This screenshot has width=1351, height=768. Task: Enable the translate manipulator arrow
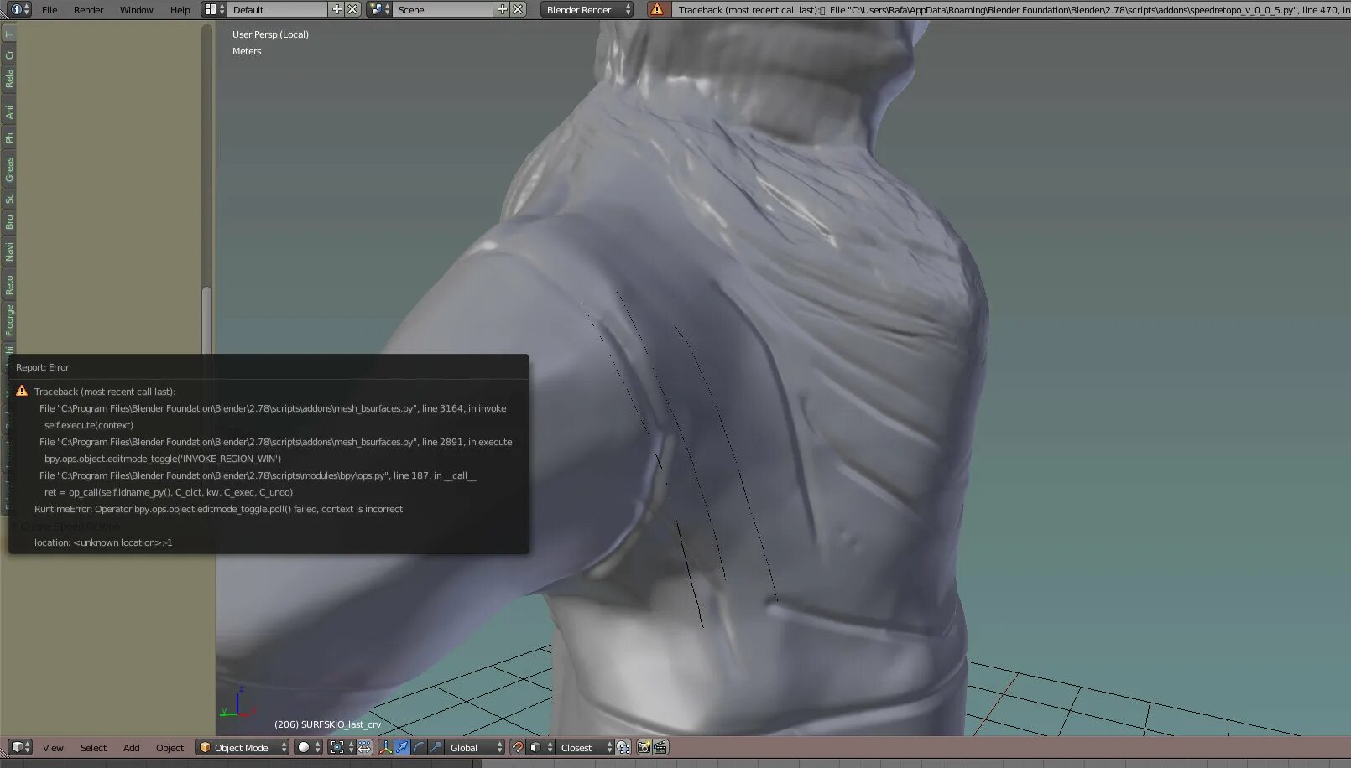point(402,747)
